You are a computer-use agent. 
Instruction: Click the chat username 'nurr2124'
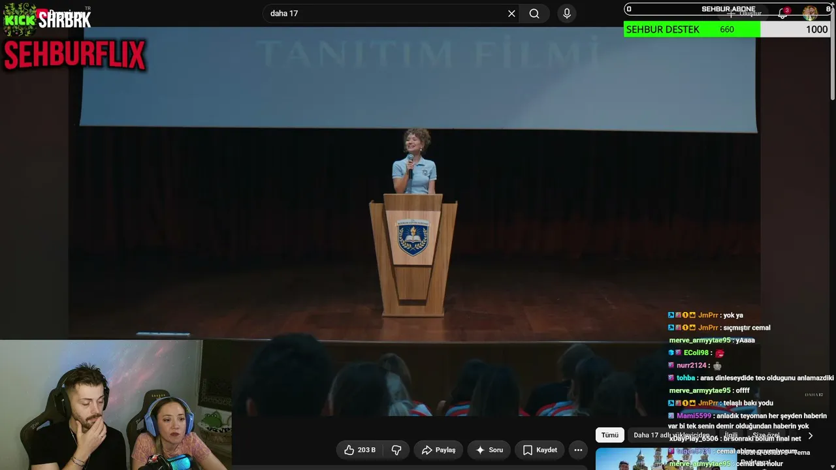pos(691,366)
